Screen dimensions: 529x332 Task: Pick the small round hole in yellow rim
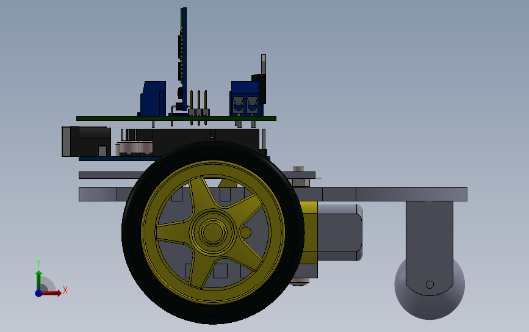click(x=246, y=233)
